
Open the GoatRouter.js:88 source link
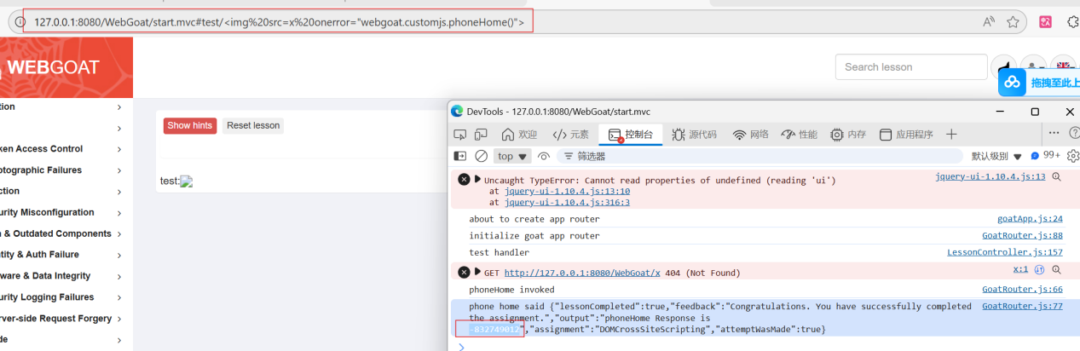[x=1023, y=235]
